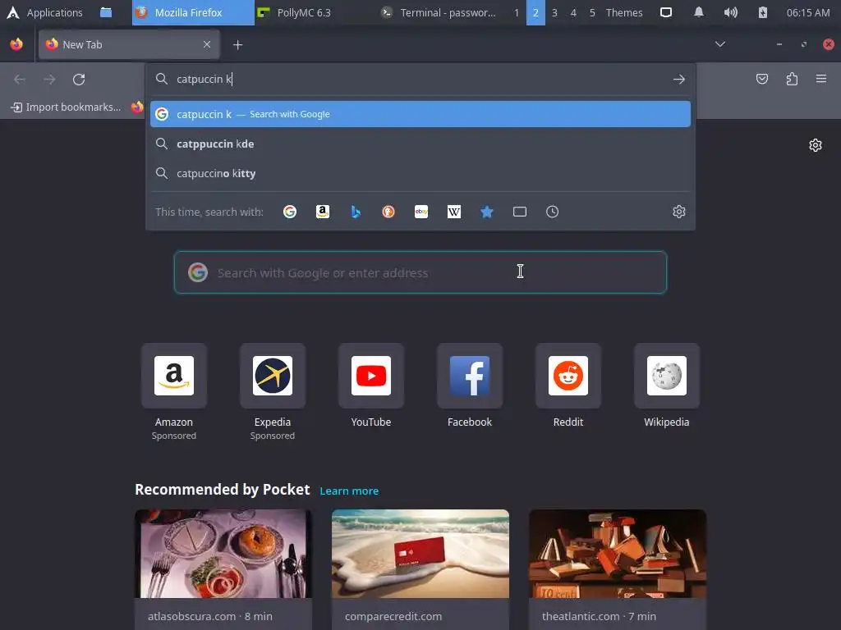Image resolution: width=841 pixels, height=630 pixels.
Task: Choose the 'catppuccin kde' suggestion
Action: pyautogui.click(x=420, y=144)
